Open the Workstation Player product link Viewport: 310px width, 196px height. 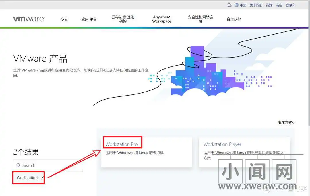(222, 144)
